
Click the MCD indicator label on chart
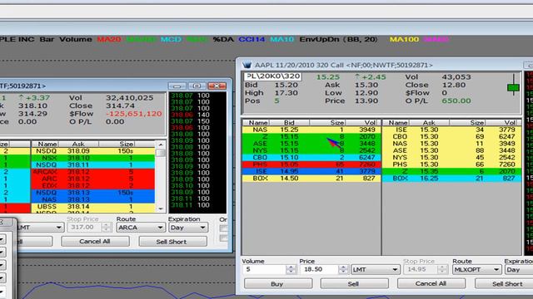[171, 39]
